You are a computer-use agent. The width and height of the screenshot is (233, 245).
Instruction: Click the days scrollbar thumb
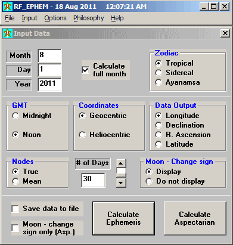121,171
